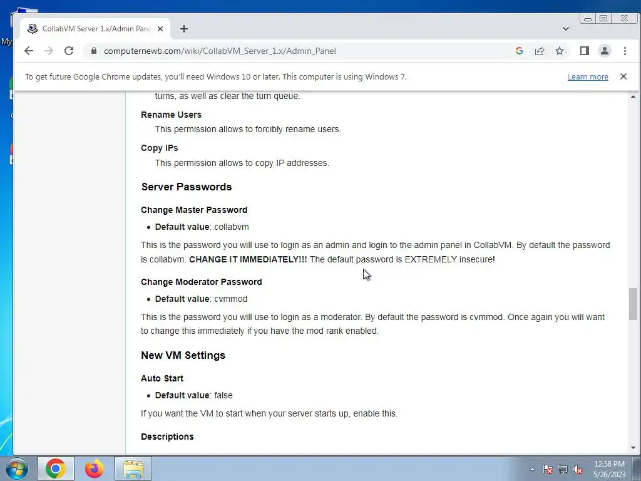Click 'If you want the VM to start' sentence
The image size is (641, 481).
click(x=269, y=413)
